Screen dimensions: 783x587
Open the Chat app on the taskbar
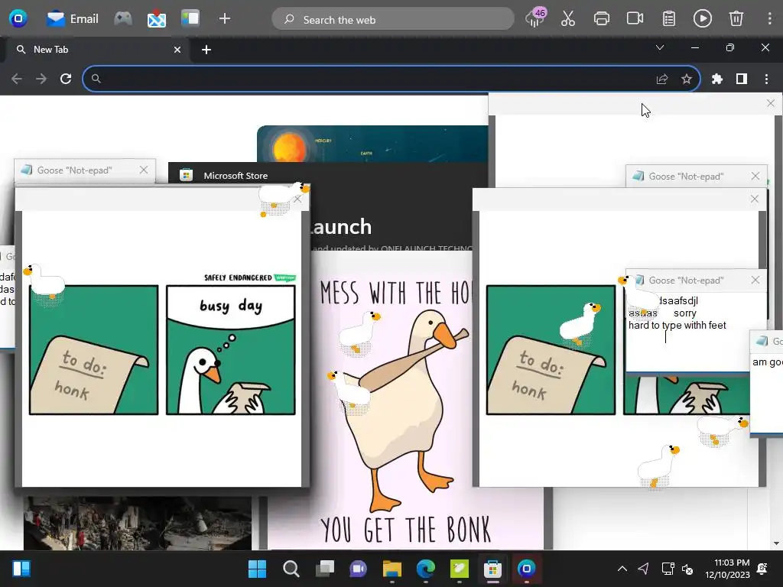pos(358,569)
